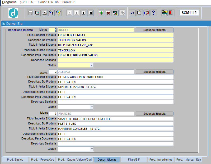Viewport: 211px width, 164px height.
Task: Click the TENDERLOIN 3-4LBS product description field
Action: pos(115,40)
